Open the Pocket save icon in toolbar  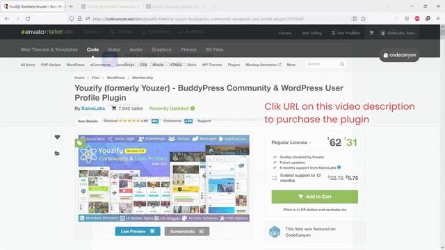(x=407, y=19)
